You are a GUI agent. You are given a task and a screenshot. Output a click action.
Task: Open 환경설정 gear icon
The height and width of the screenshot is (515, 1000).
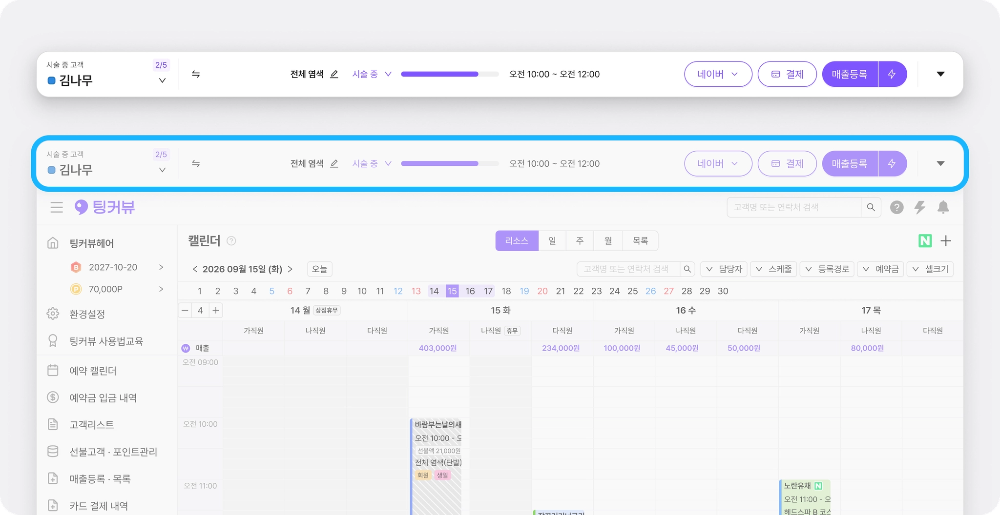[53, 314]
